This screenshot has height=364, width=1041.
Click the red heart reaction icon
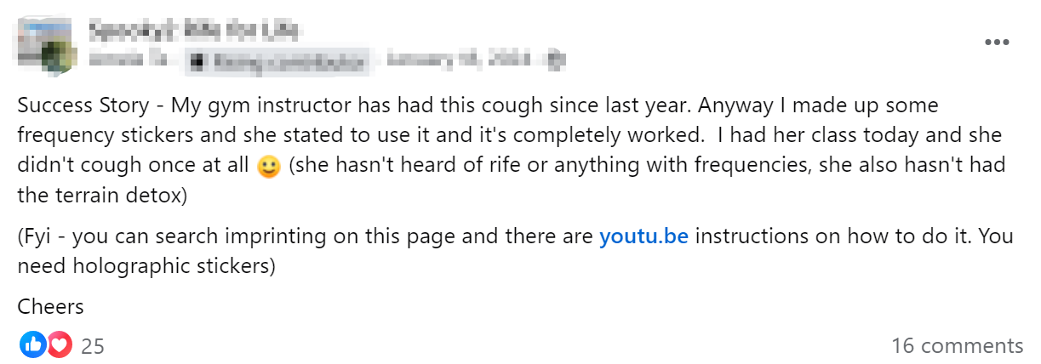coord(59,344)
